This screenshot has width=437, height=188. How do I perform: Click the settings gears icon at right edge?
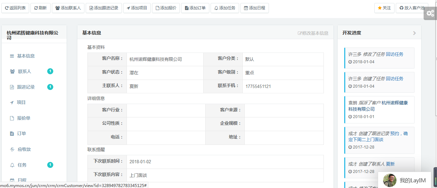pyautogui.click(x=430, y=13)
